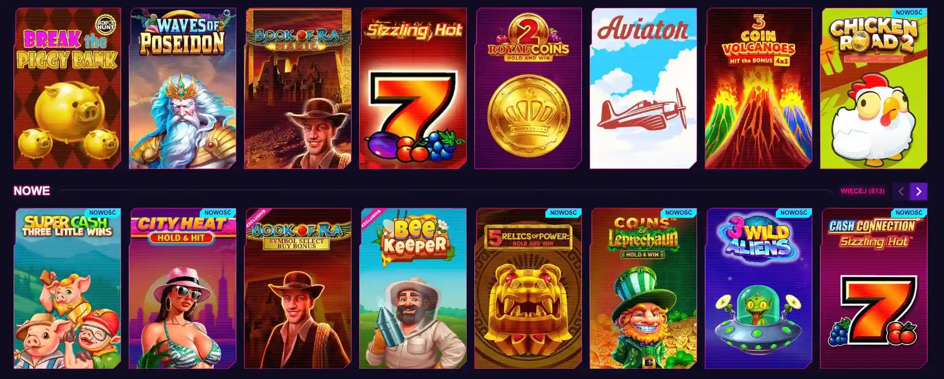The height and width of the screenshot is (379, 944).
Task: Play Cash Connection Sizzling Hot
Action: (874, 289)
